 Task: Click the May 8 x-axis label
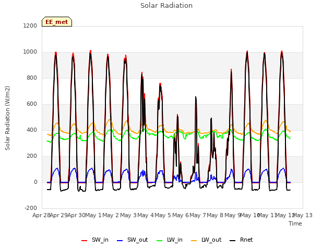click(x=215, y=215)
